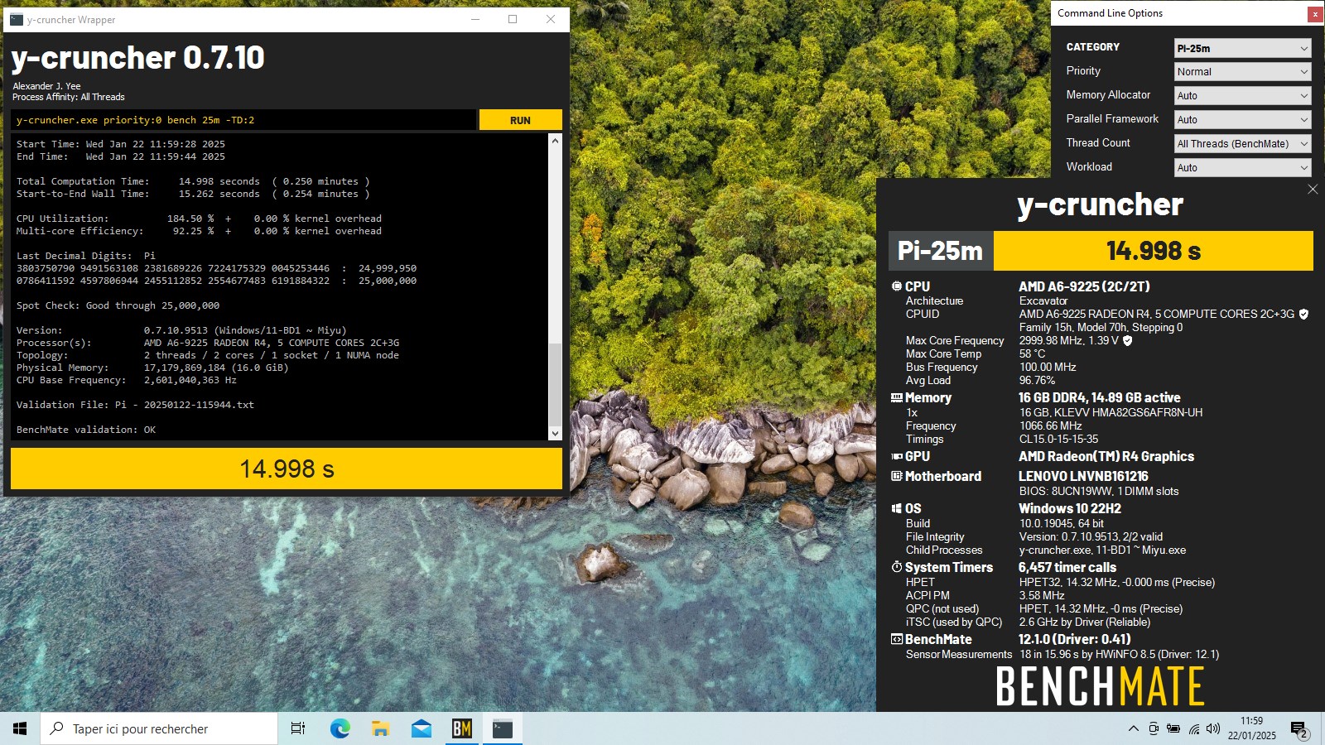Click the Windows 10 22H2 OS text
This screenshot has width=1325, height=745.
(1070, 509)
